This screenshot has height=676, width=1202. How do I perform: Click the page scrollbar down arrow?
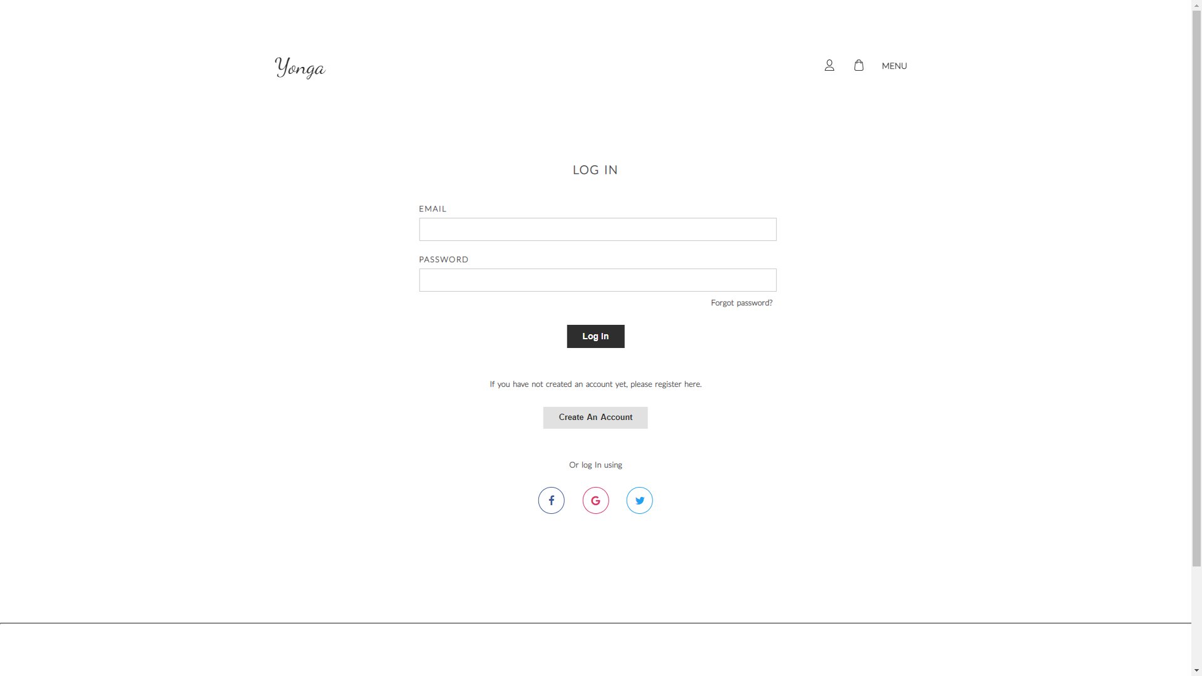coord(1196,670)
